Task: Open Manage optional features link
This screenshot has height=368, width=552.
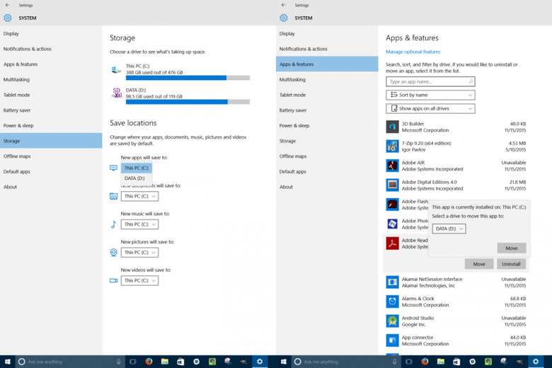Action: coord(413,52)
